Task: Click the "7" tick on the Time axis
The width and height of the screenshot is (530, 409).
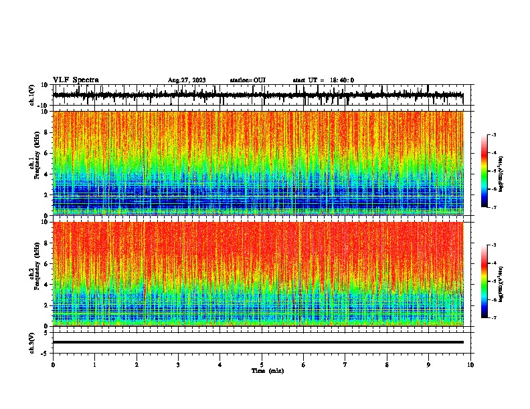Action: pos(345,365)
